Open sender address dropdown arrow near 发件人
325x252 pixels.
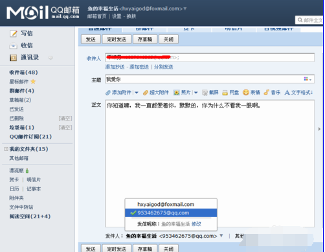(x=221, y=236)
